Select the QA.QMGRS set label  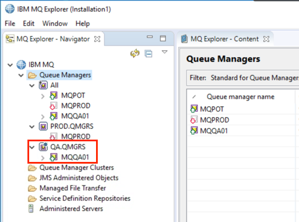(67, 147)
